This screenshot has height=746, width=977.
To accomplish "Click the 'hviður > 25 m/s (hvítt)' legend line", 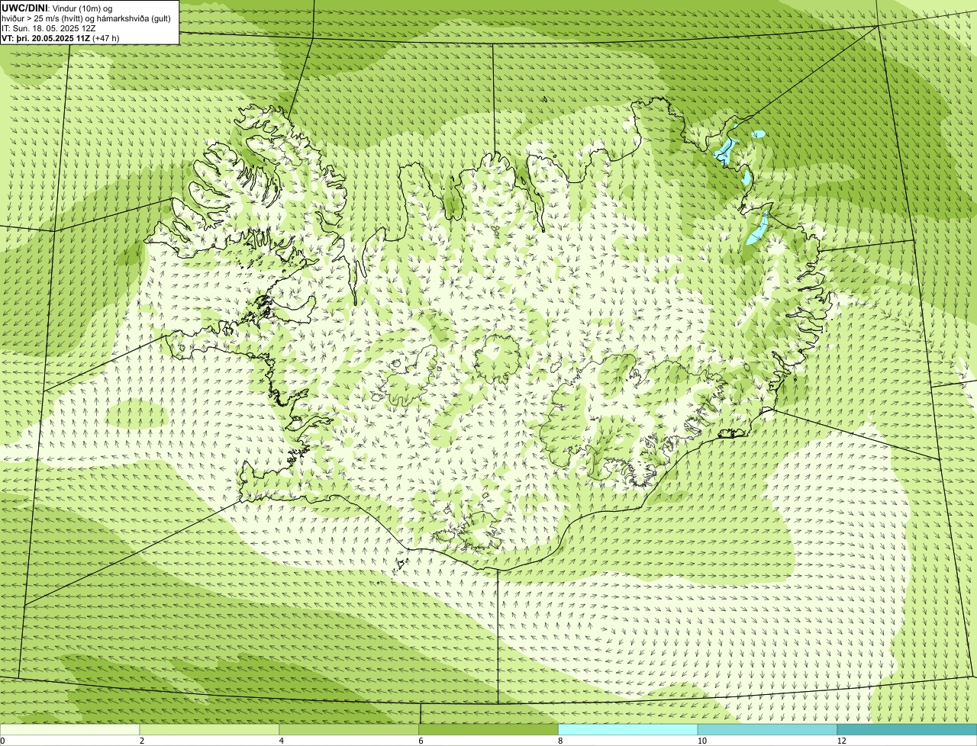I will pos(86,18).
